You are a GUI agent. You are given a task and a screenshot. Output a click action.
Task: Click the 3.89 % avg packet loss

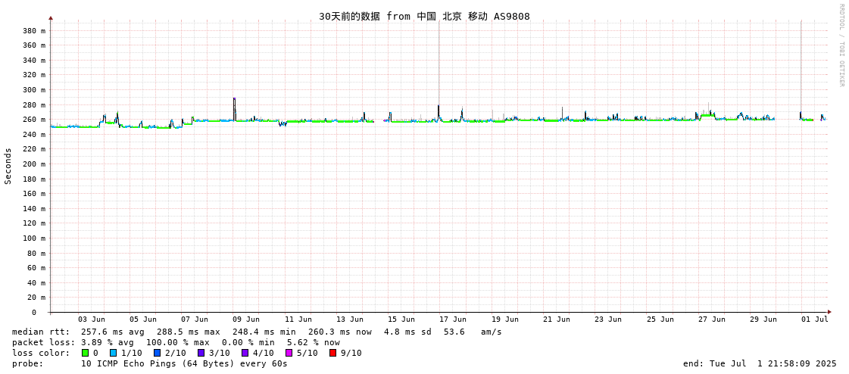pyautogui.click(x=113, y=343)
